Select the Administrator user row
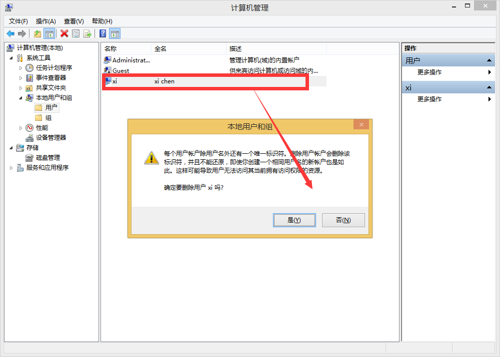 [214, 60]
